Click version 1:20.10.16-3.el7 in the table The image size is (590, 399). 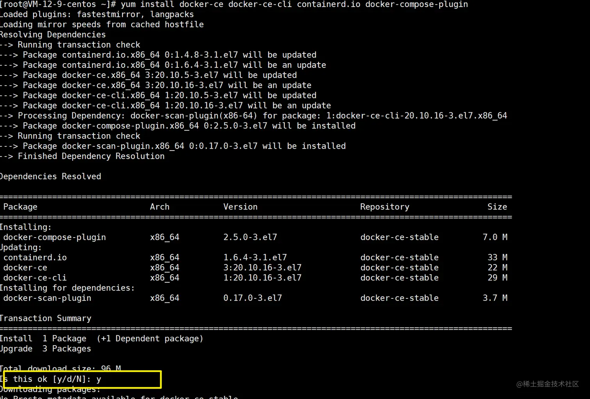click(x=263, y=278)
